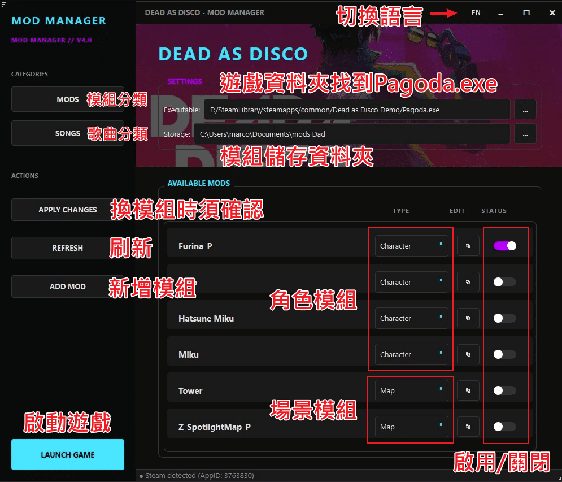Open edit icon for the second unnamed mod
The image size is (562, 482).
tap(468, 282)
